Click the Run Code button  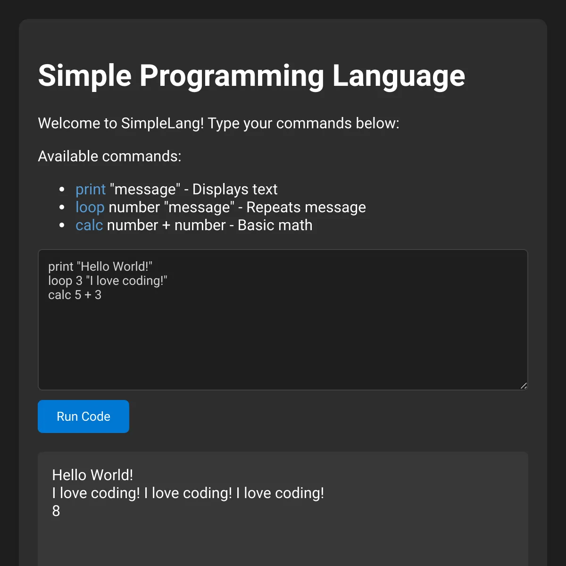tap(83, 416)
